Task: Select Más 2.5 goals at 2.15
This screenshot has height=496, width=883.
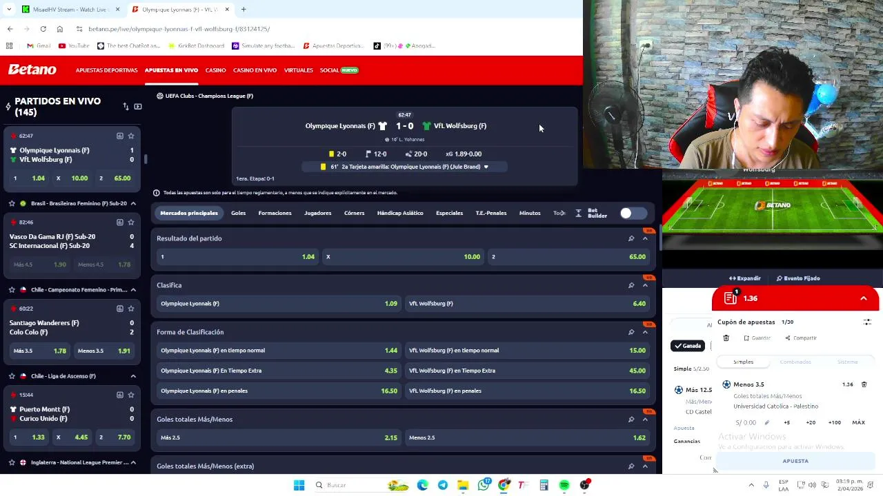Action: pyautogui.click(x=279, y=437)
